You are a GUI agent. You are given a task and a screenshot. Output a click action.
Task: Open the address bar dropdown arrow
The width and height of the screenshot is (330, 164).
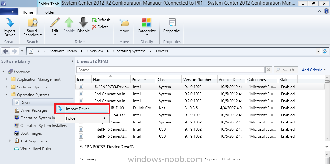coord(318,51)
